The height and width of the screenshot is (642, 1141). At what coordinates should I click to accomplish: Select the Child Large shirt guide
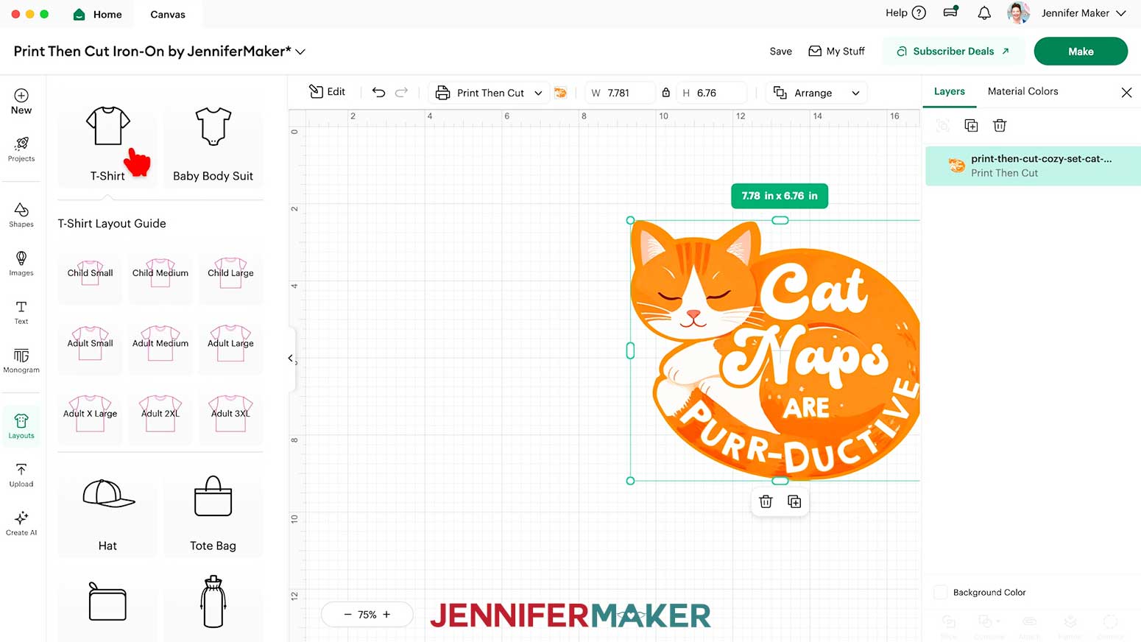pos(230,273)
